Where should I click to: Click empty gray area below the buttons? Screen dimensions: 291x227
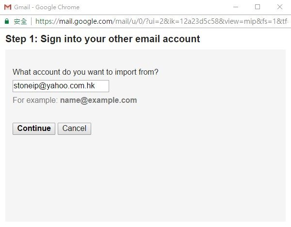click(x=145, y=177)
